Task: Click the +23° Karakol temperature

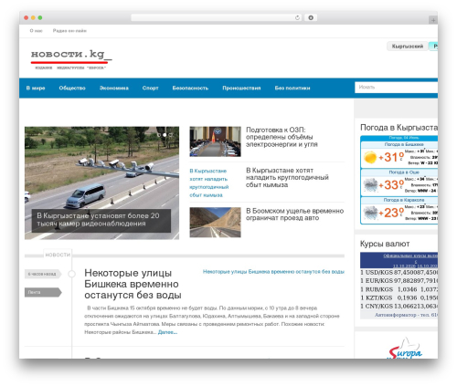Action: 391,213
